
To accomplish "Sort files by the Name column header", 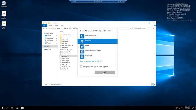I will (x=61, y=32).
